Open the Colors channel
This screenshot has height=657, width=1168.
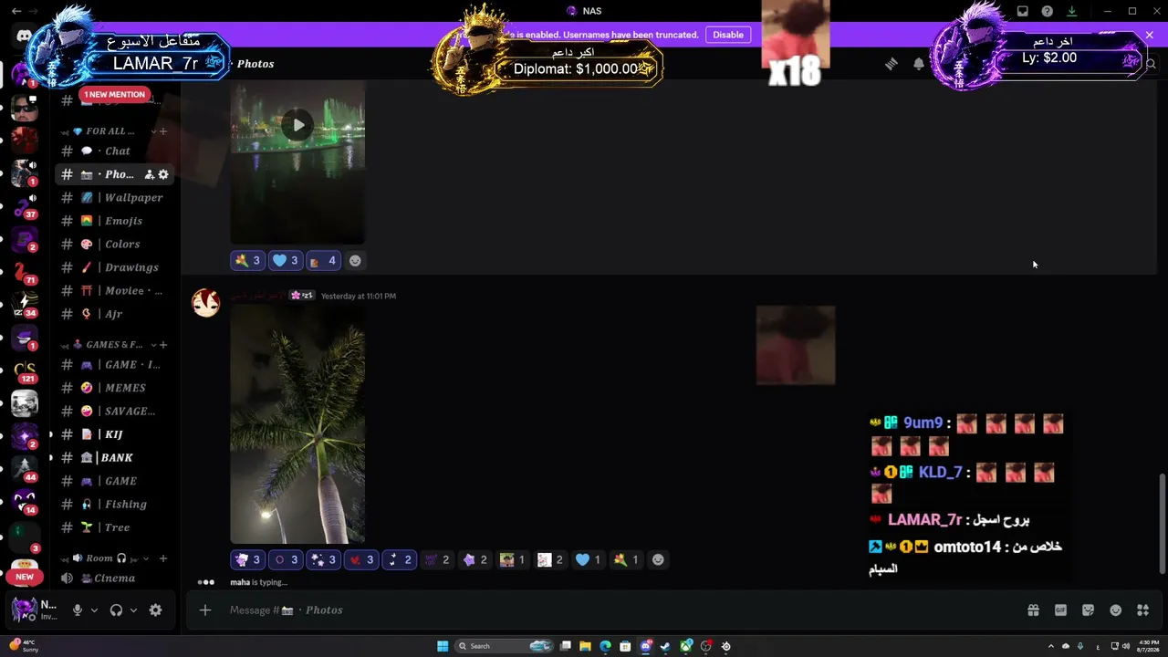[115, 245]
